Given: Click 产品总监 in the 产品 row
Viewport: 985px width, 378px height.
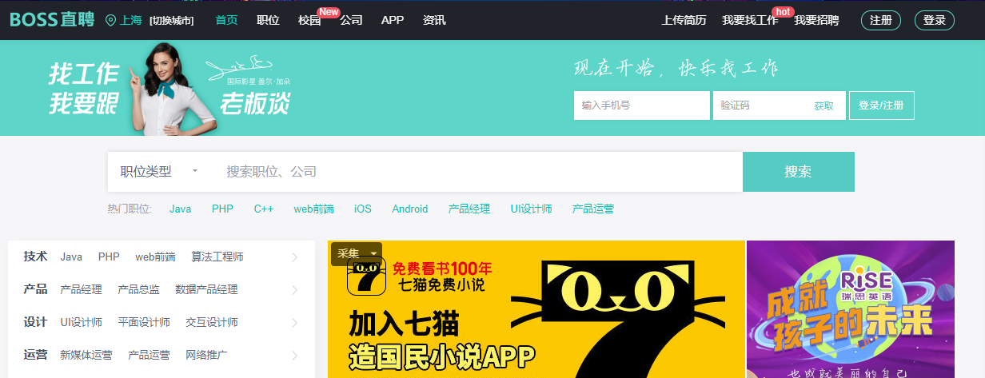Looking at the screenshot, I should [138, 290].
